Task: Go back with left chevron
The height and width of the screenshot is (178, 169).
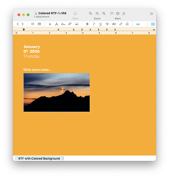Action: 18,24
